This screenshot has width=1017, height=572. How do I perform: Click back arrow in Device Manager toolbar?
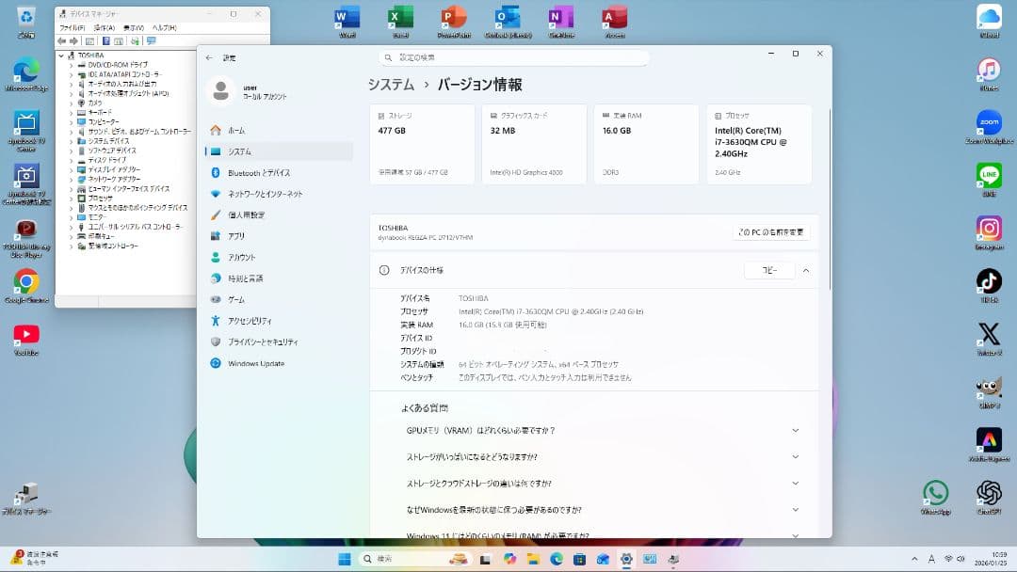(x=61, y=40)
